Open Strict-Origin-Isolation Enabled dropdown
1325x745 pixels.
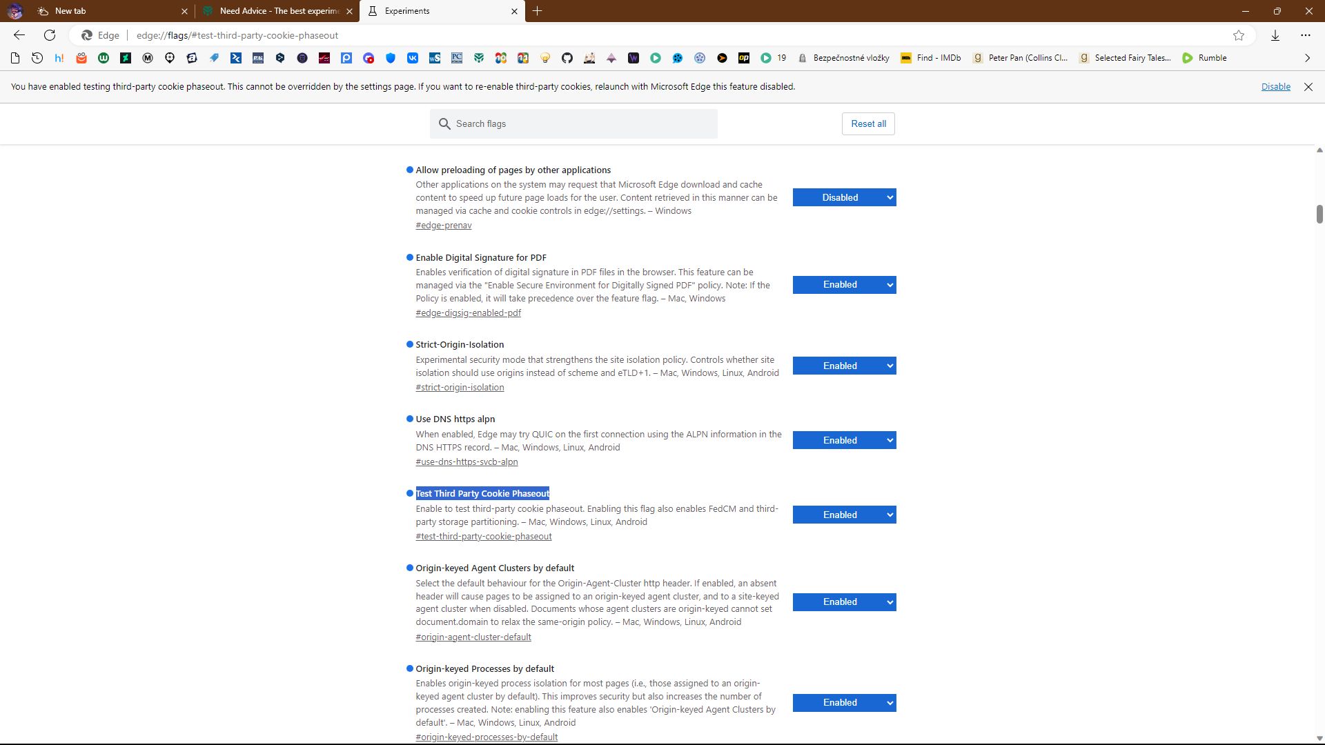tap(844, 366)
